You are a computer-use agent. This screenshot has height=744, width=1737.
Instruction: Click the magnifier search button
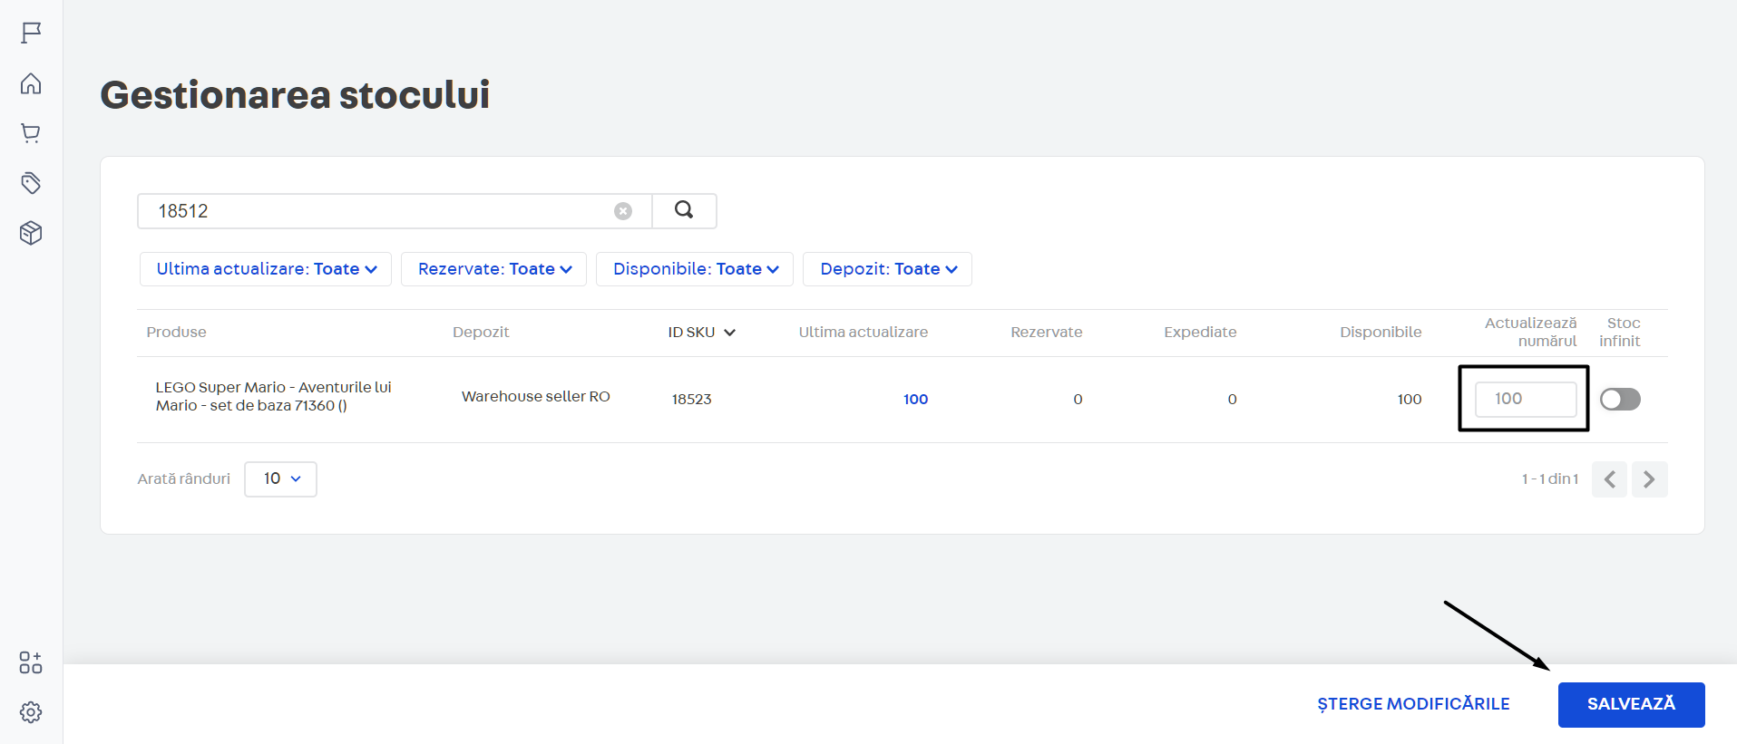click(x=684, y=210)
